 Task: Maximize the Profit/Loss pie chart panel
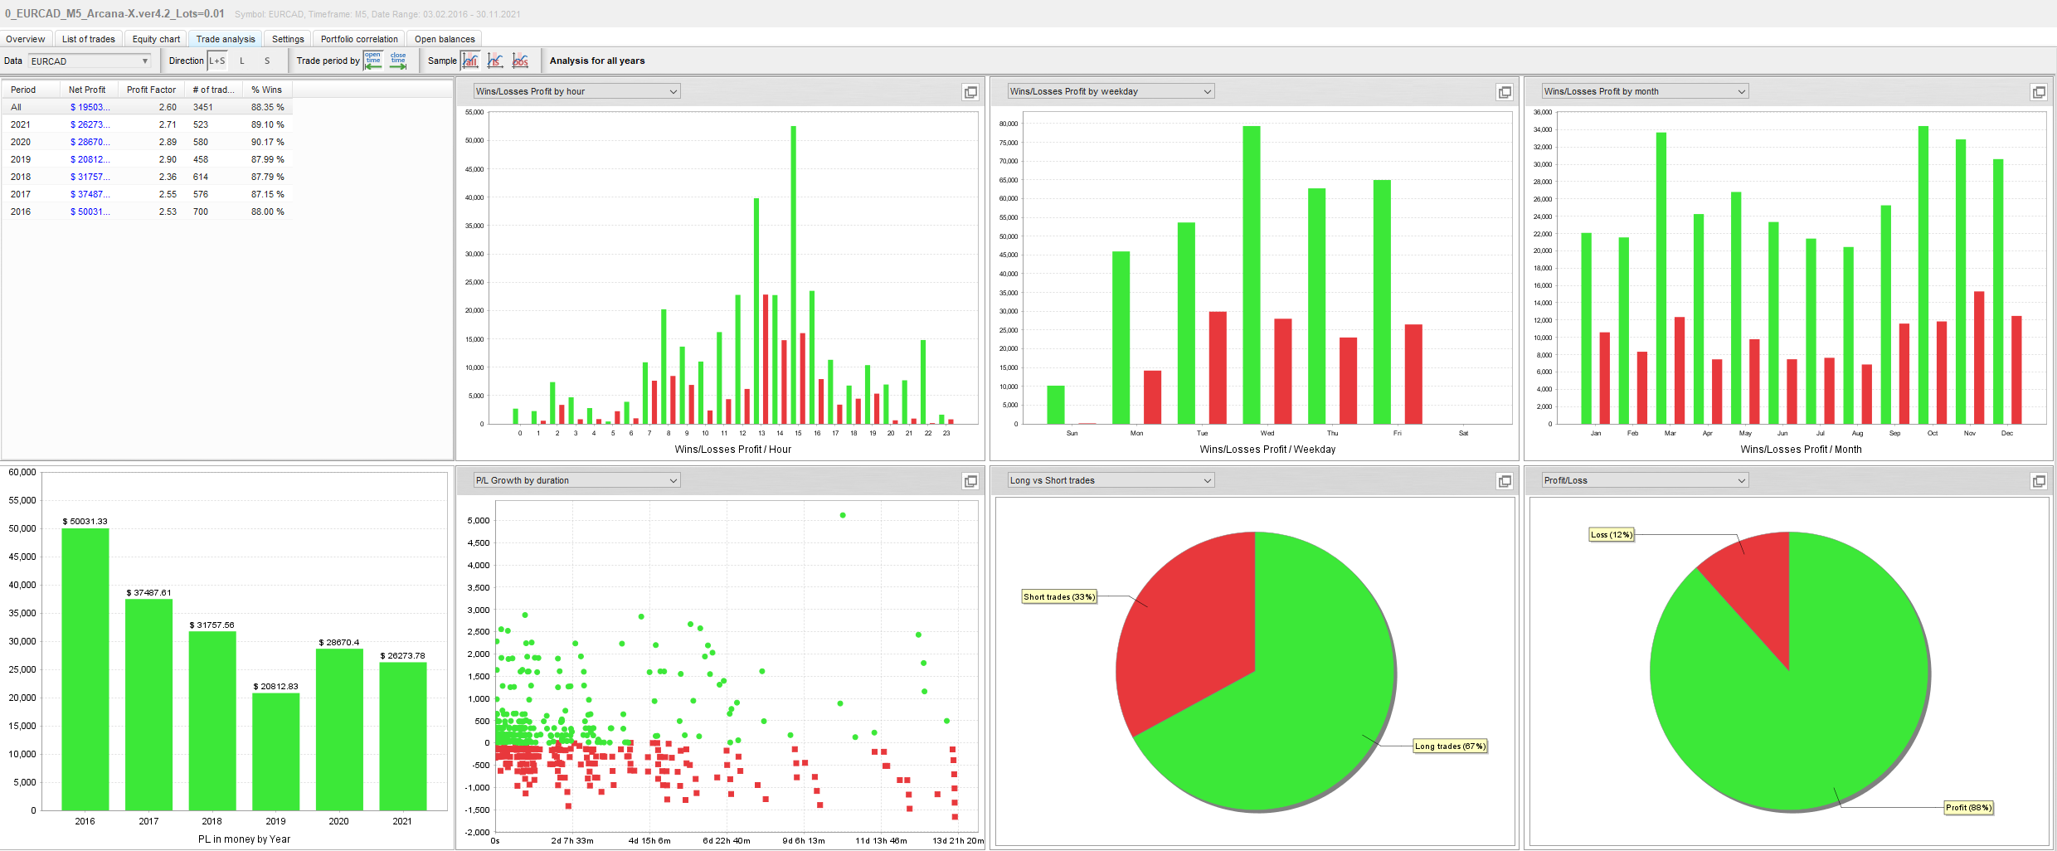click(x=2039, y=481)
